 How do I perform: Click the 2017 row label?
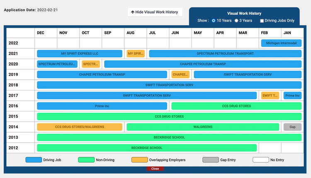(13, 95)
